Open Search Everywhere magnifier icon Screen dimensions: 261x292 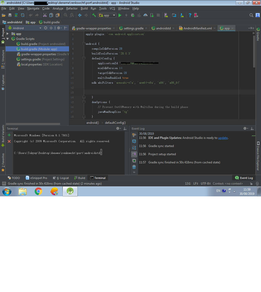pyautogui.click(x=251, y=15)
